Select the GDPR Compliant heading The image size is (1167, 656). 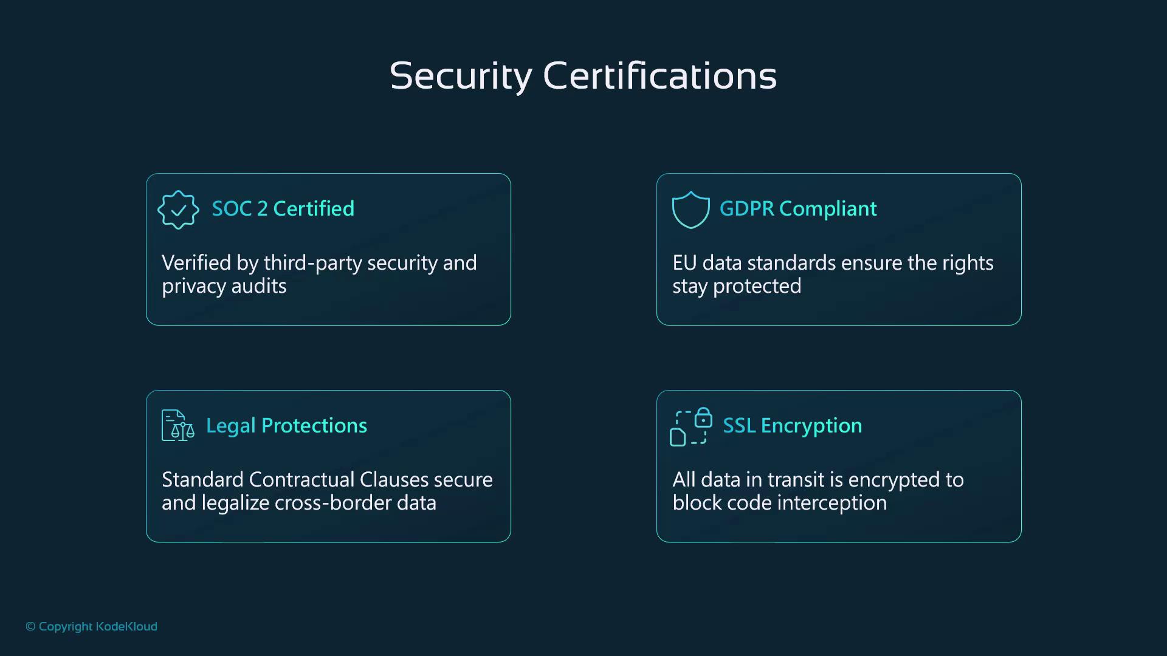coord(797,208)
